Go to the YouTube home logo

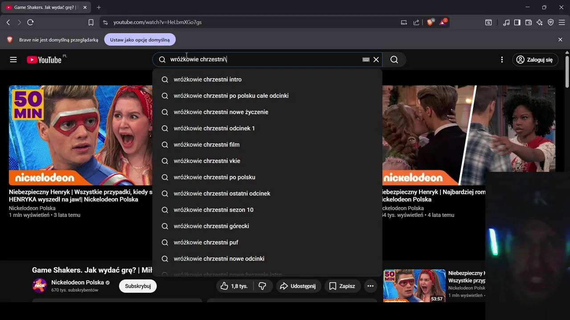pos(44,60)
